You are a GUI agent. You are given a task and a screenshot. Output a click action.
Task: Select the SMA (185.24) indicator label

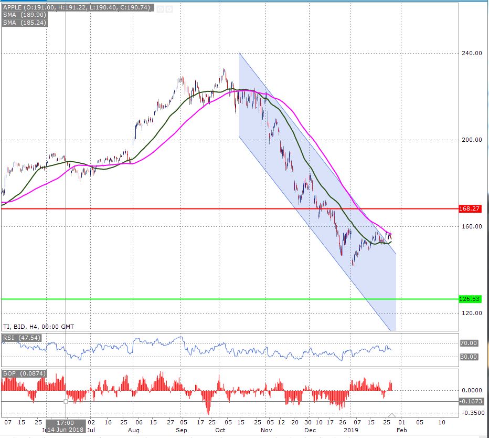click(25, 23)
